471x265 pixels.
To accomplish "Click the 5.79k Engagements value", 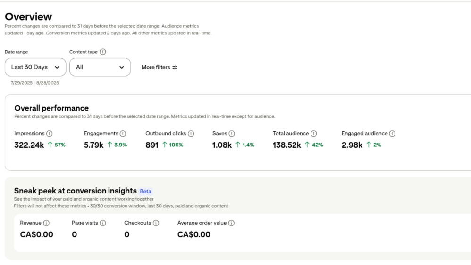I will 93,145.
